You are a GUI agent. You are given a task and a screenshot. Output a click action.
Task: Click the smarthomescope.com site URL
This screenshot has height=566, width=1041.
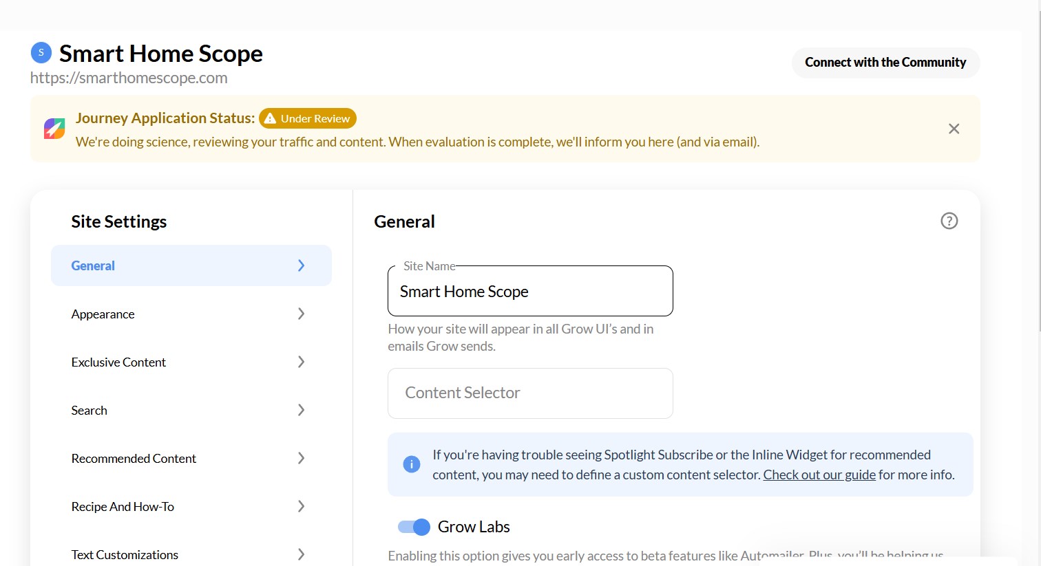click(129, 78)
